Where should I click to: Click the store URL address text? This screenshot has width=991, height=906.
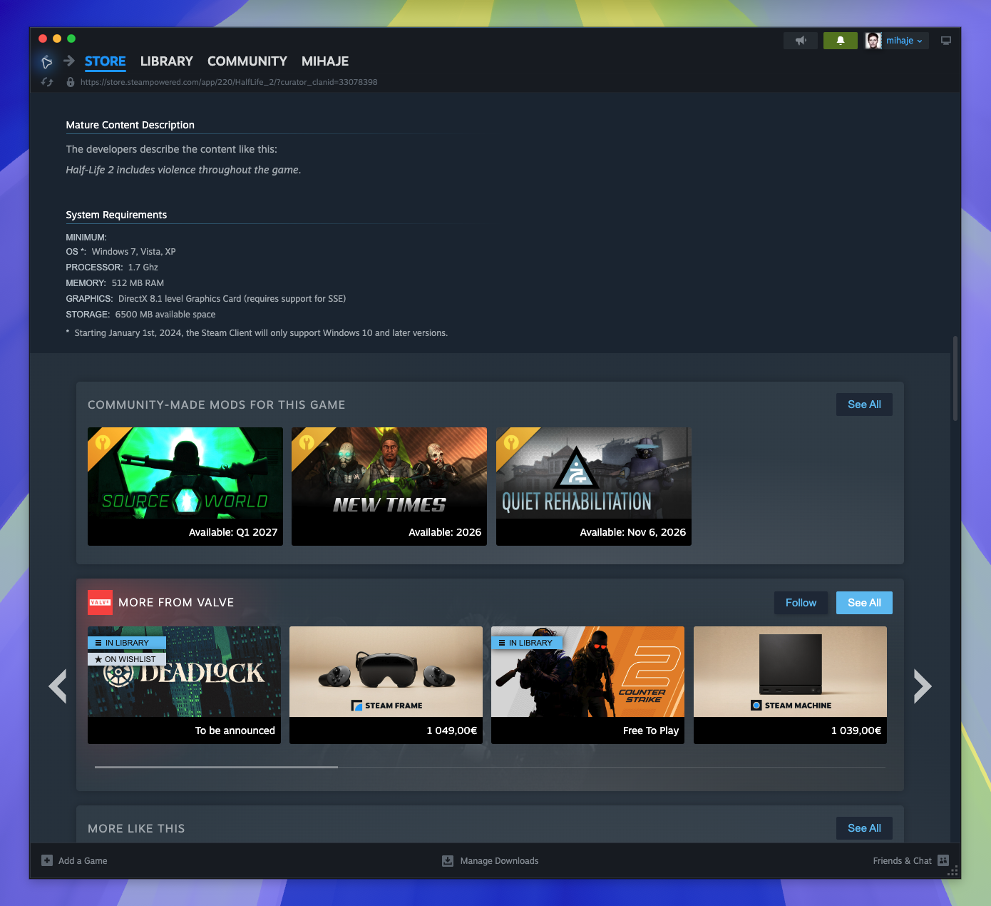229,82
